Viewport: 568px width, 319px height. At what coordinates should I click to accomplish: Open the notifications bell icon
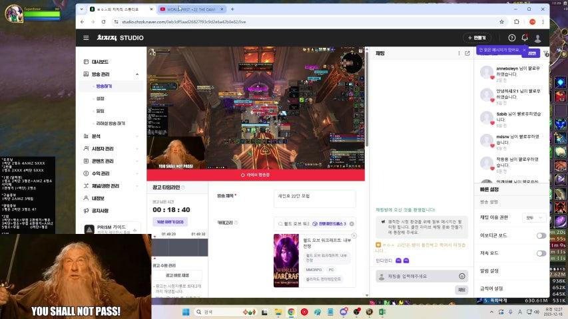coord(525,38)
